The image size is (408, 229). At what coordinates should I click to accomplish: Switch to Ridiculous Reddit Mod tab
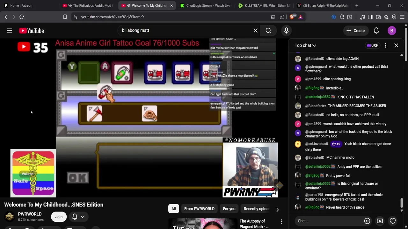pyautogui.click(x=89, y=5)
